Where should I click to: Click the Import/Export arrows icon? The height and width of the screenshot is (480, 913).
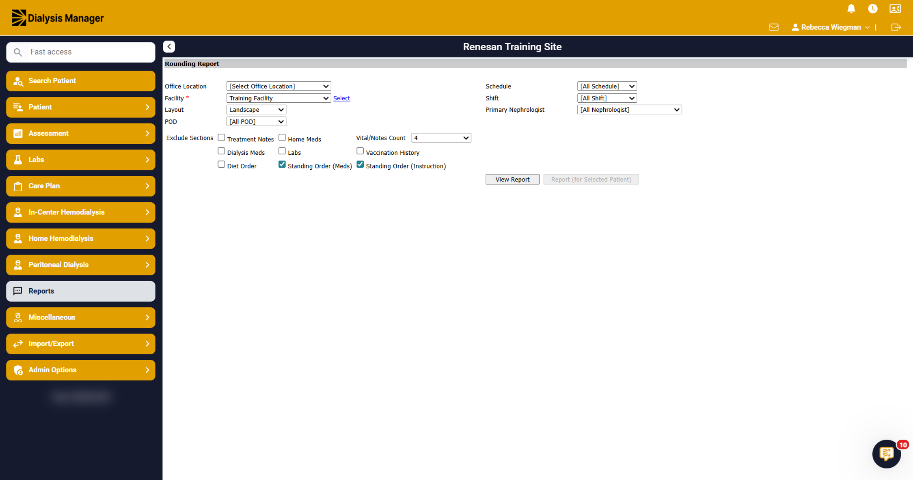tap(18, 344)
